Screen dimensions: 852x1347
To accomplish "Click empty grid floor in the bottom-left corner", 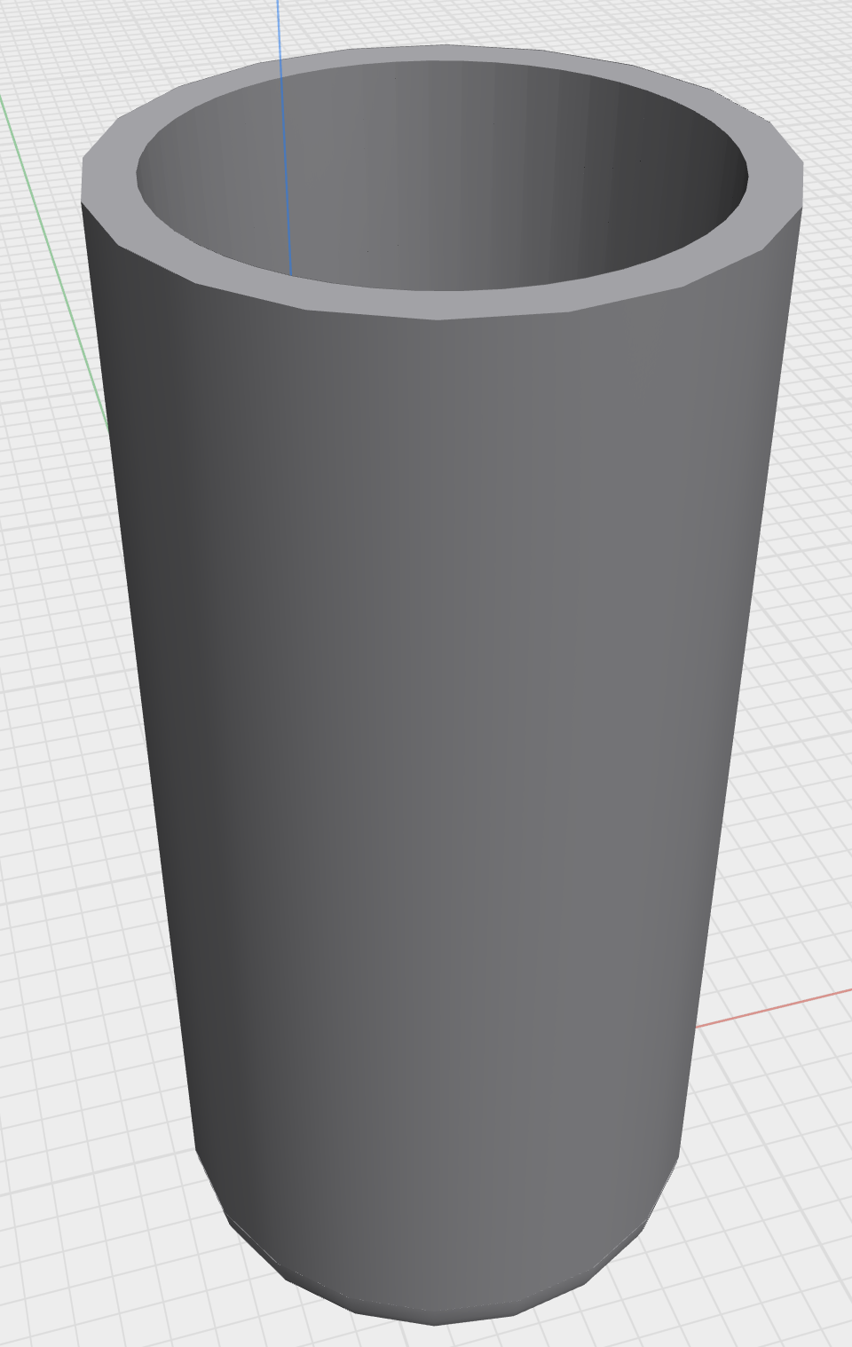I will coord(71,1260).
